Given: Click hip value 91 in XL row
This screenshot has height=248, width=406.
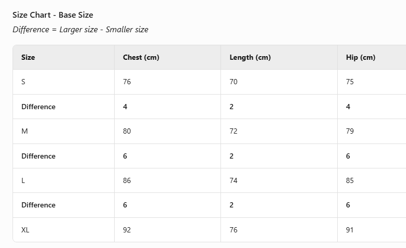Looking at the screenshot, I should click(x=350, y=229).
